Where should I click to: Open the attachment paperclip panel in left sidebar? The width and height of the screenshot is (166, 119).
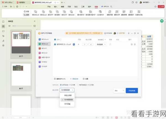tap(3, 36)
